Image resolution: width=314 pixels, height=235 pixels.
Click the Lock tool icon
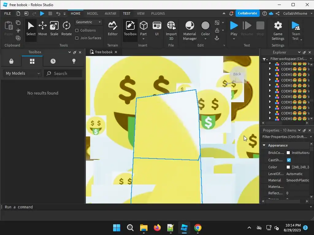[217, 30]
